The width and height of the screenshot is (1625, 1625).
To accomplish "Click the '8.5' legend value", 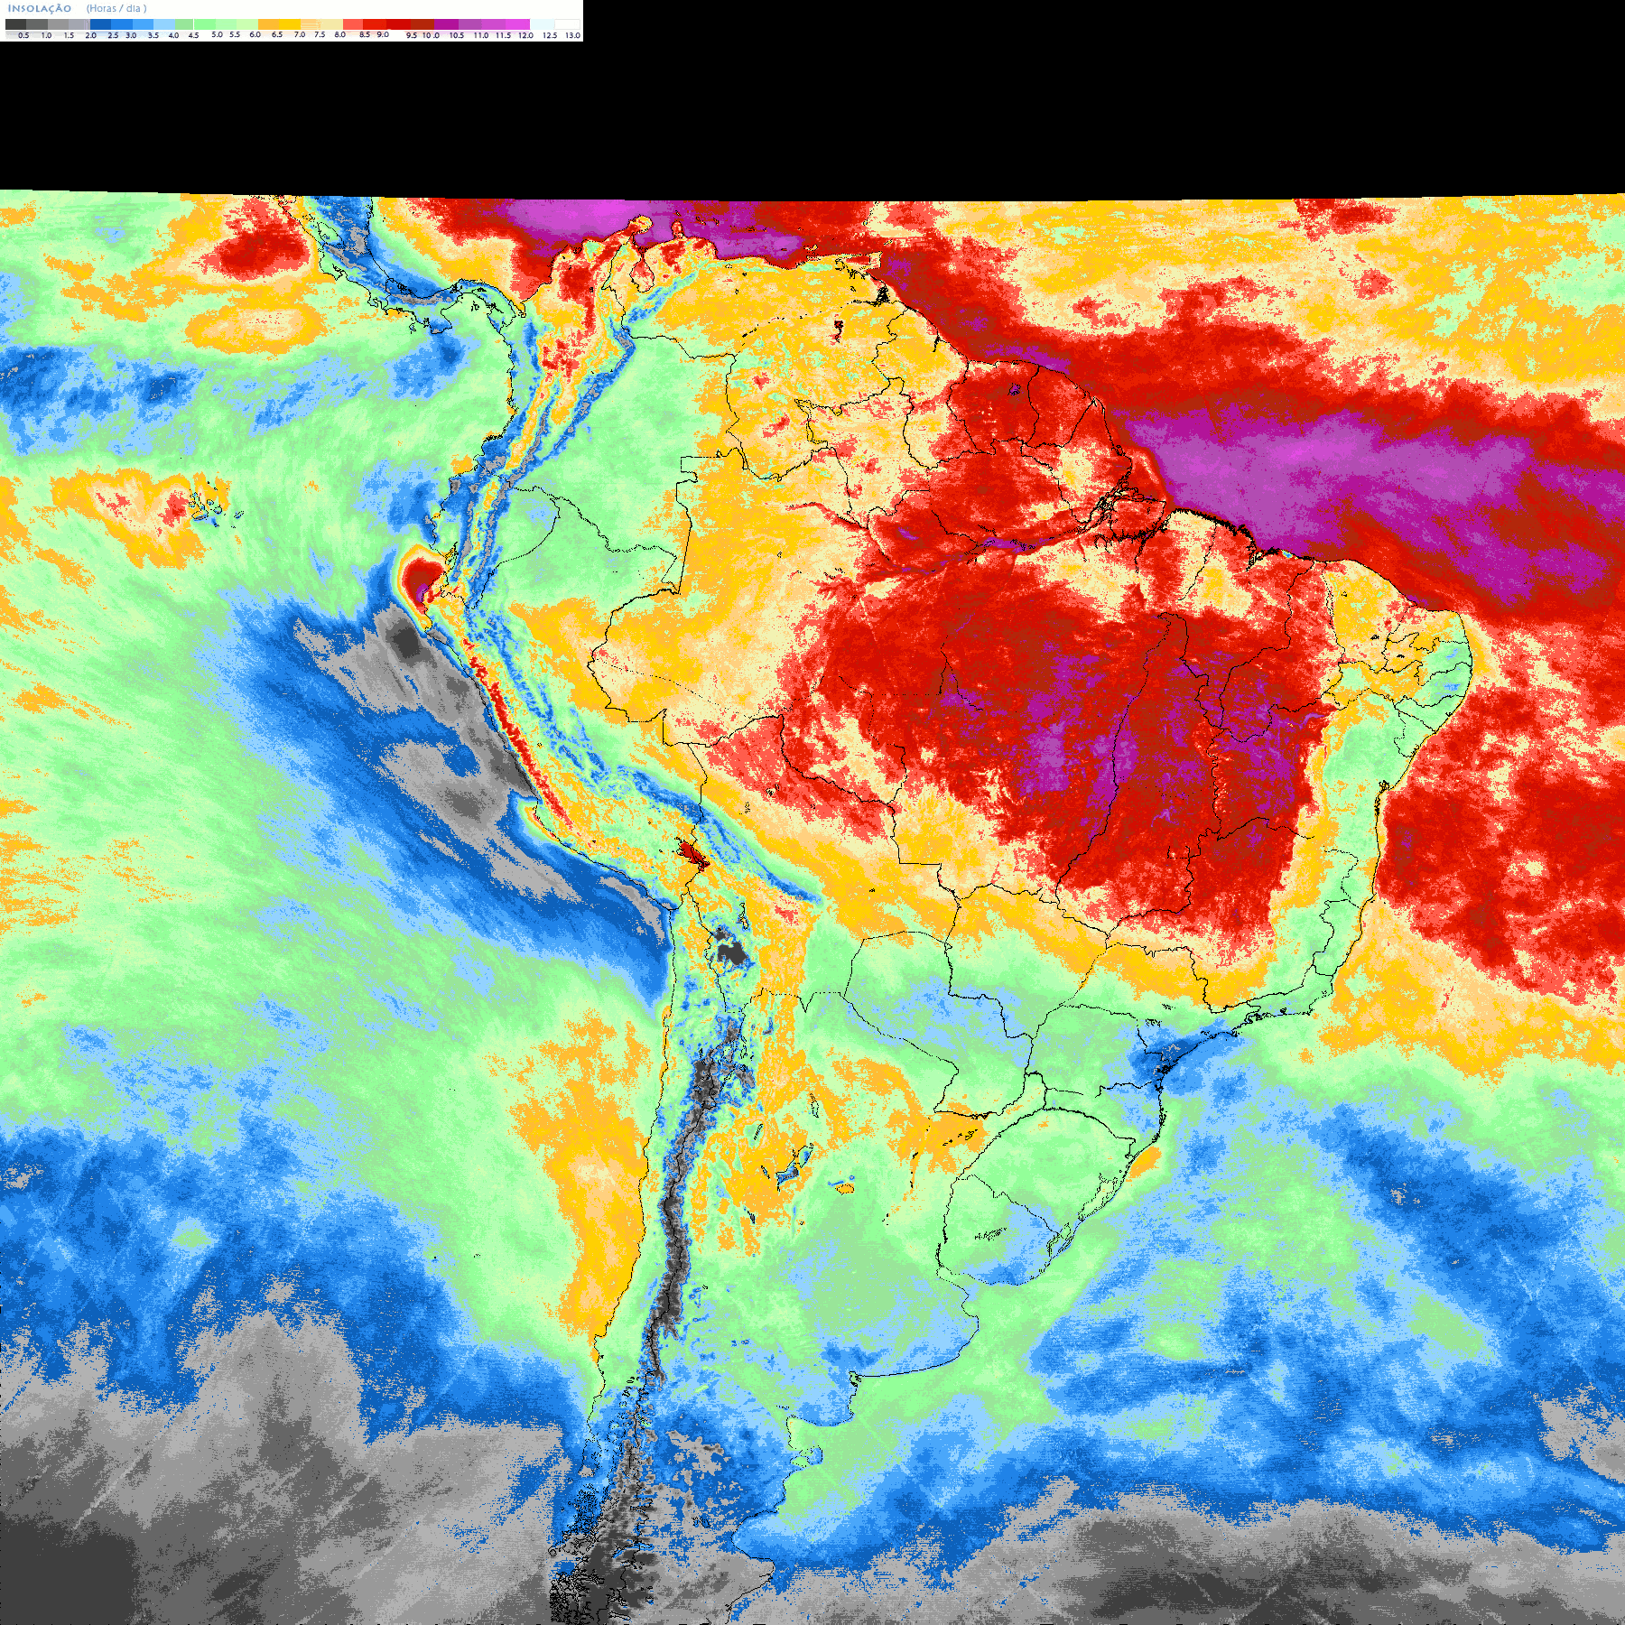I will pyautogui.click(x=365, y=34).
